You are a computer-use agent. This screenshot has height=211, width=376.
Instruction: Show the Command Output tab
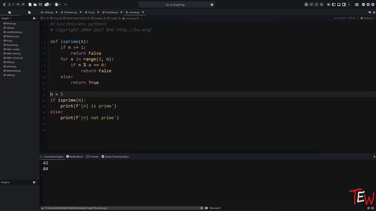pos(52,156)
